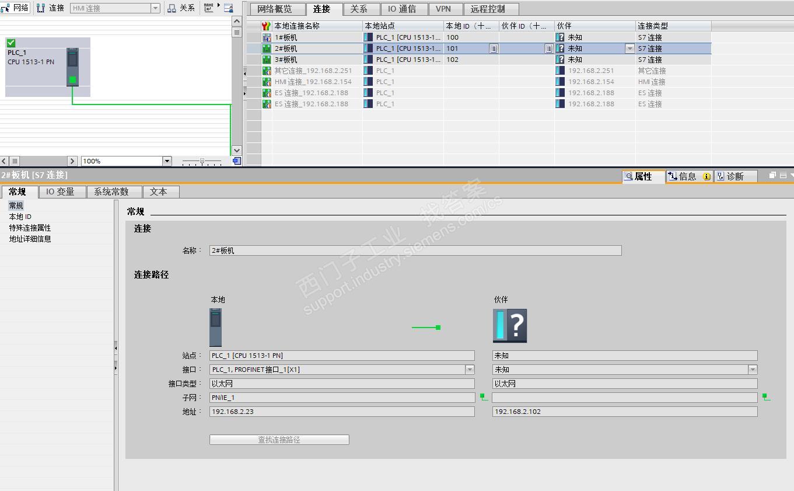Screen dimensions: 794x491
Task: Select the HMI 连接_192.168.2.154 row name
Action: (x=313, y=82)
